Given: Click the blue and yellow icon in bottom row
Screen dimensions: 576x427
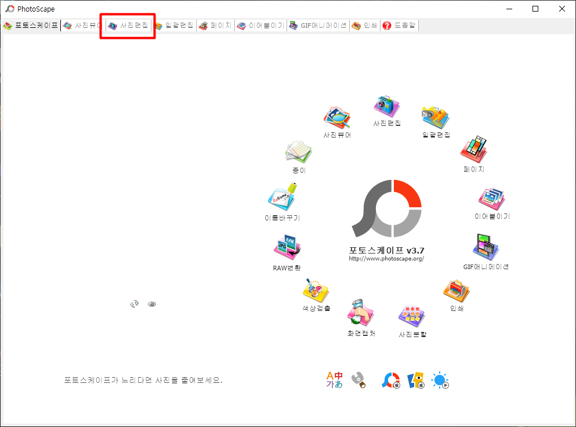Looking at the screenshot, I should [415, 381].
